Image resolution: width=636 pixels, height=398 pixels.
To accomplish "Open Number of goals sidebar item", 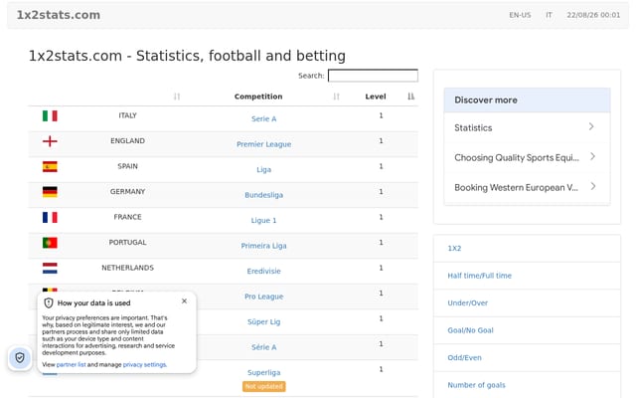I will (477, 385).
